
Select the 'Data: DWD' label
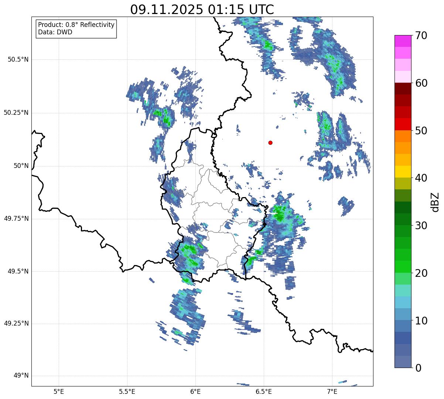coord(55,32)
